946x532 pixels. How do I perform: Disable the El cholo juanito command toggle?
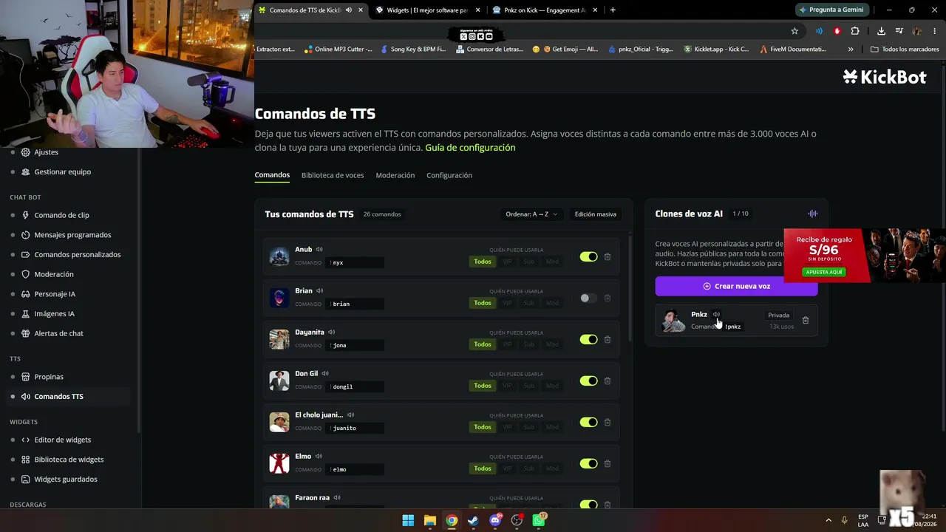[588, 422]
